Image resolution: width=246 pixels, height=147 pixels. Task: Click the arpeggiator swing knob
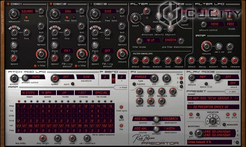pos(58,139)
